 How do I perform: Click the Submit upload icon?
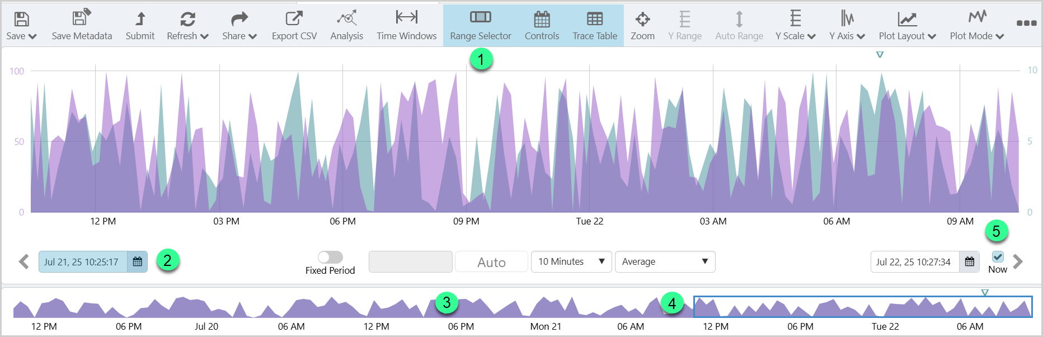(x=140, y=18)
